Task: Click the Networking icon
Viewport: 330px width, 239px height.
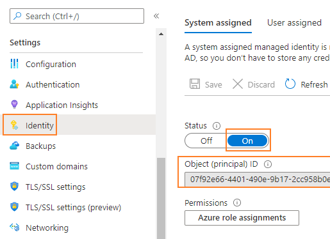Action: click(14, 227)
